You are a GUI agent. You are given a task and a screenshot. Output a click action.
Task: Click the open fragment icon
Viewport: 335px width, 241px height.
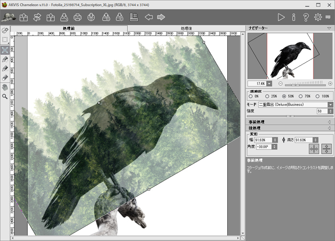point(50,17)
